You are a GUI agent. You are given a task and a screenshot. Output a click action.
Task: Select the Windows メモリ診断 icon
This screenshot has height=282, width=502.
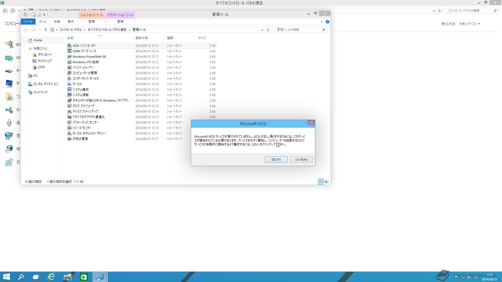69,62
